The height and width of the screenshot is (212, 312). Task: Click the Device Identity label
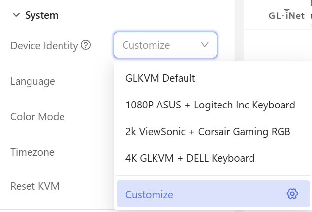coord(44,45)
